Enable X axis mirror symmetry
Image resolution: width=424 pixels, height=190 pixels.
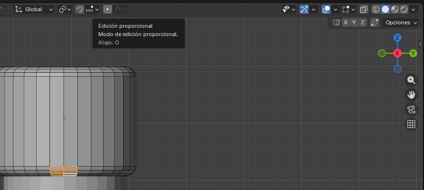pyautogui.click(x=346, y=22)
